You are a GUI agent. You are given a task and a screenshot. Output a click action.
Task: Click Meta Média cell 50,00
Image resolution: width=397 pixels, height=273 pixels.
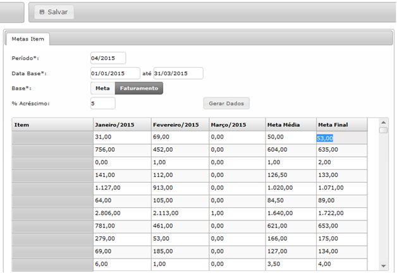291,137
